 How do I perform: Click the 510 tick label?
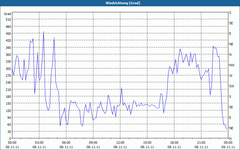8,19
